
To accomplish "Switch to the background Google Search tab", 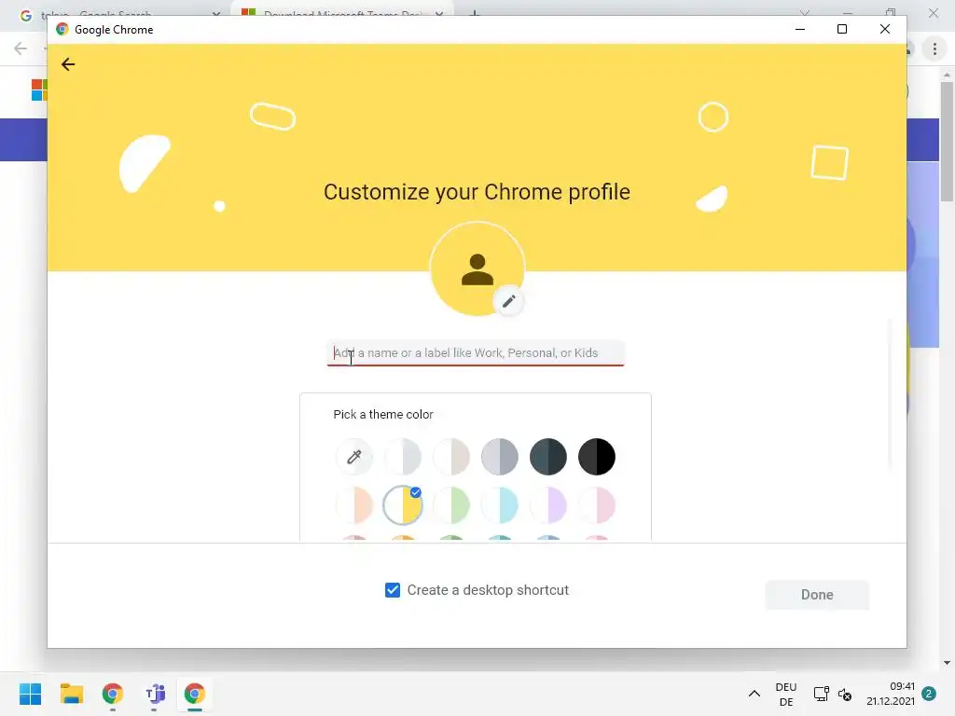I will pos(120,12).
